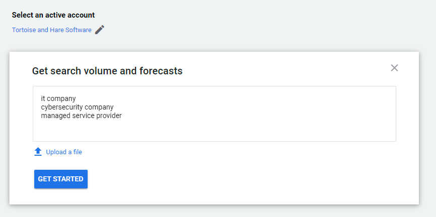Image resolution: width=436 pixels, height=217 pixels.
Task: Click the GET STARTED button
Action: [61, 179]
